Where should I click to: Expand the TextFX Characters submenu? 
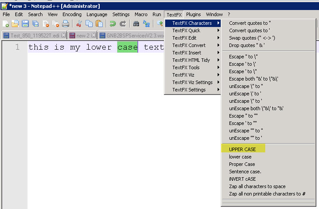point(193,23)
